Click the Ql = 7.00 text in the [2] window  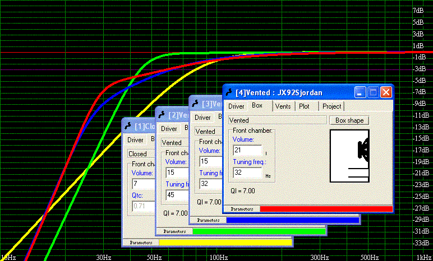176,213
